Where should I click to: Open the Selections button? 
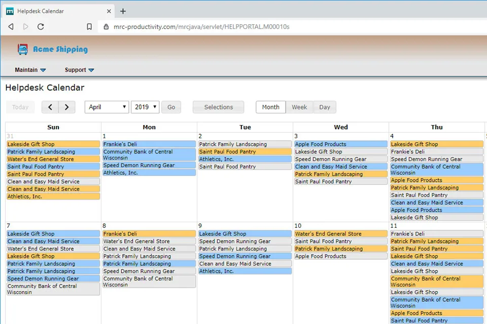[x=218, y=107]
